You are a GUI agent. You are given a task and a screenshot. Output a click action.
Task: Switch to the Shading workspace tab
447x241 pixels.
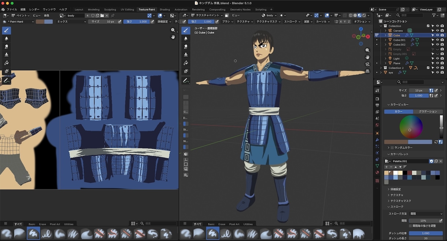coord(165,10)
